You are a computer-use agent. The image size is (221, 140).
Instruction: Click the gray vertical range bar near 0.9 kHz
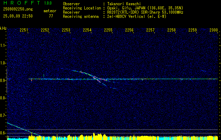point(7,81)
